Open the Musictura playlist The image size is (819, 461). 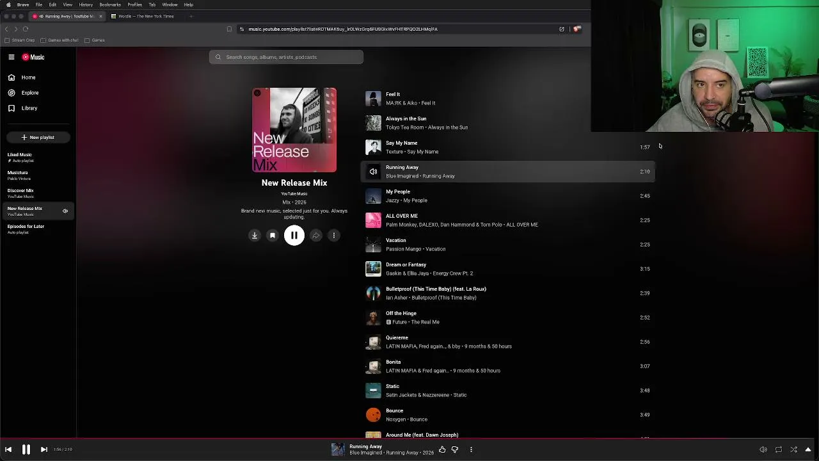[37, 175]
